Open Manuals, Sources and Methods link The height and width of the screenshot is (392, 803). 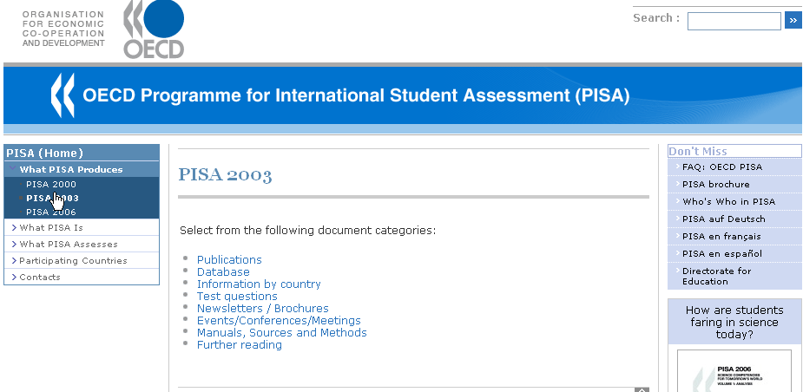click(281, 332)
